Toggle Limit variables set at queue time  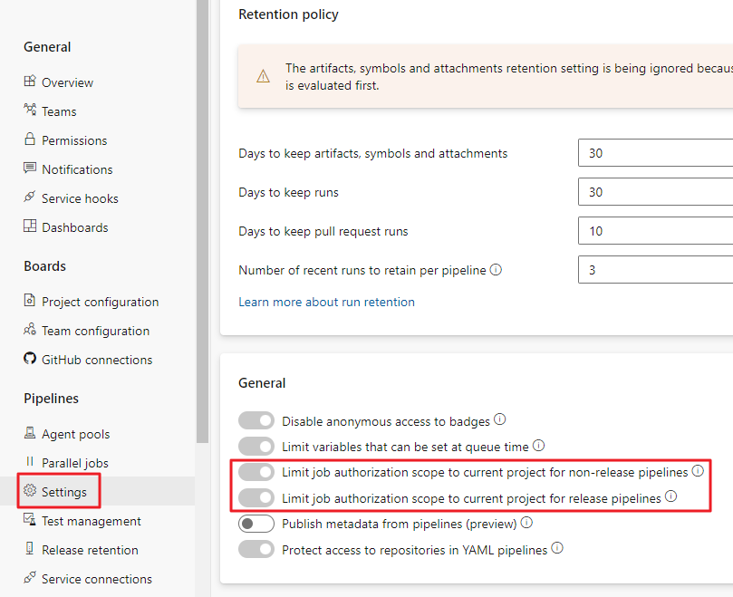pyautogui.click(x=256, y=446)
